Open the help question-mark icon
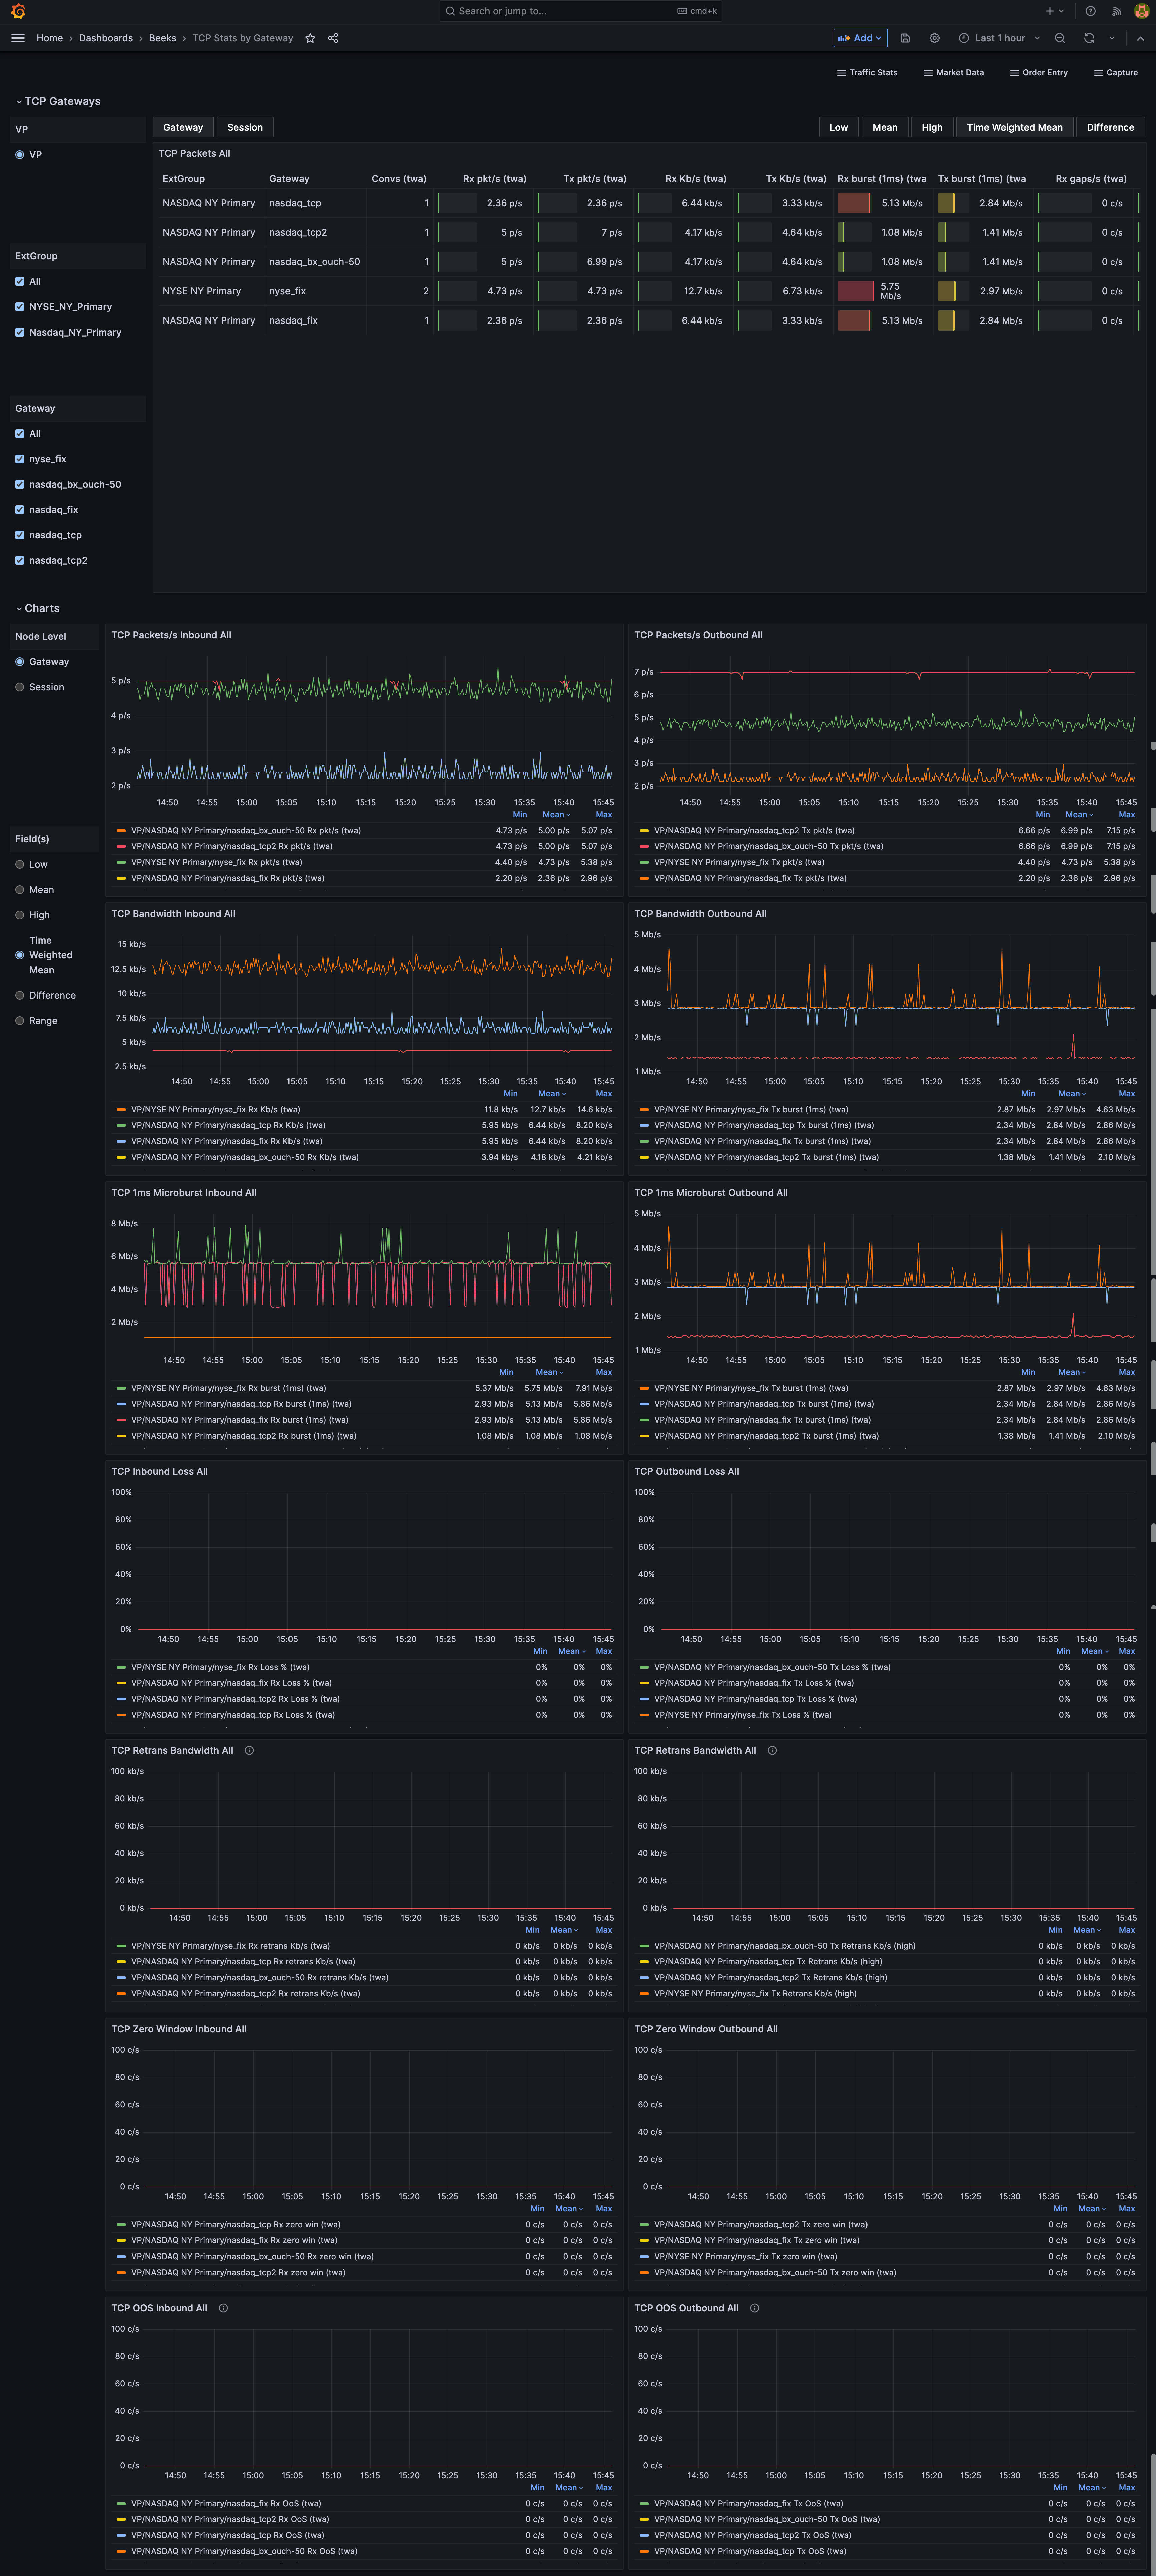 point(1091,11)
